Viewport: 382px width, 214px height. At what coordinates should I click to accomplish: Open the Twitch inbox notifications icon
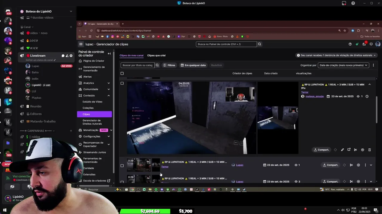(x=364, y=44)
